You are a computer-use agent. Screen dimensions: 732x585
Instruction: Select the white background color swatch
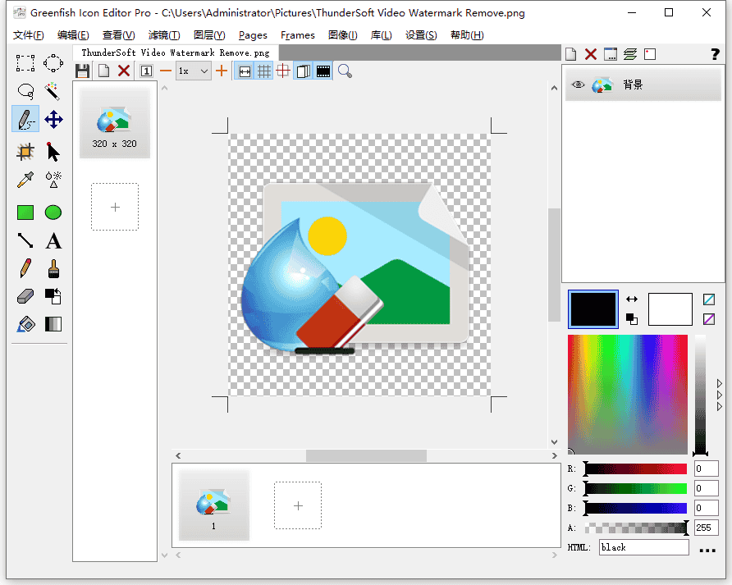point(670,309)
